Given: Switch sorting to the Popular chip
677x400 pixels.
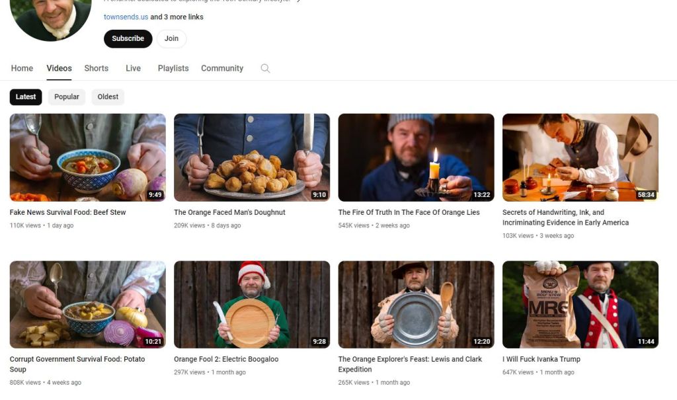Looking at the screenshot, I should [x=67, y=97].
